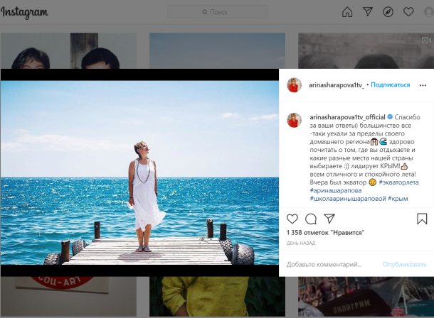The height and width of the screenshot is (318, 434).
Task: Open profile avatar in top bar
Action: pos(429,12)
